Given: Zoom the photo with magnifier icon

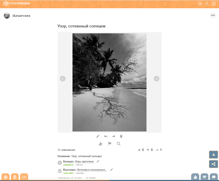Looking at the screenshot, I should [119, 144].
